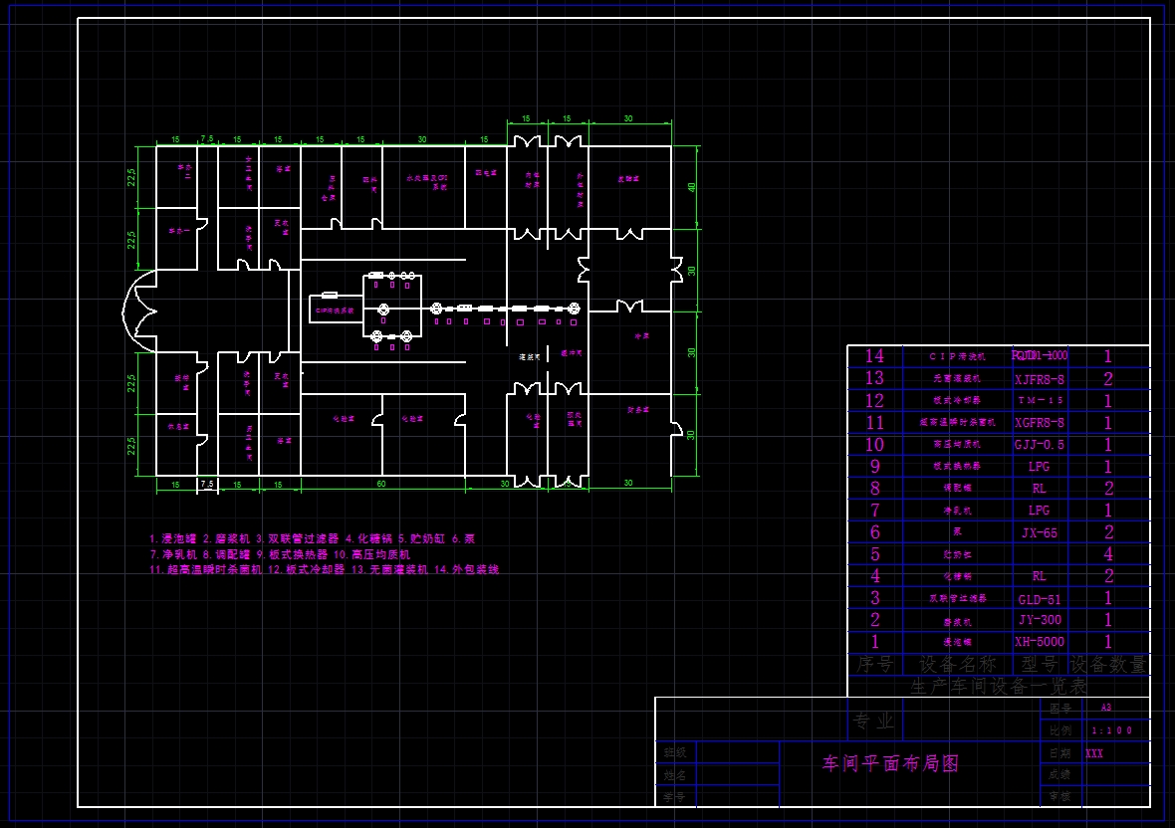
Task: Select the sequence number '14' in the table
Action: 874,356
